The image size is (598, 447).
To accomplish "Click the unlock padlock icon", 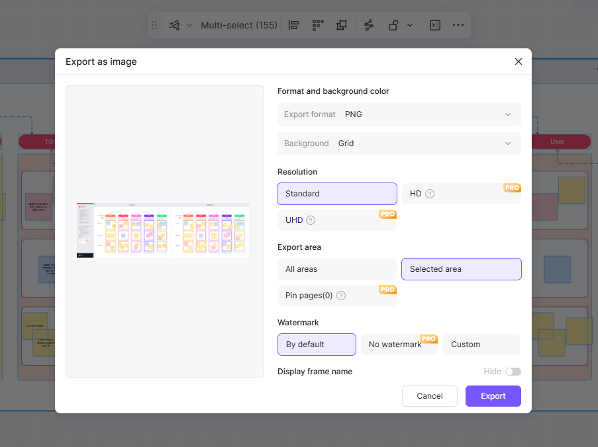I will point(393,25).
